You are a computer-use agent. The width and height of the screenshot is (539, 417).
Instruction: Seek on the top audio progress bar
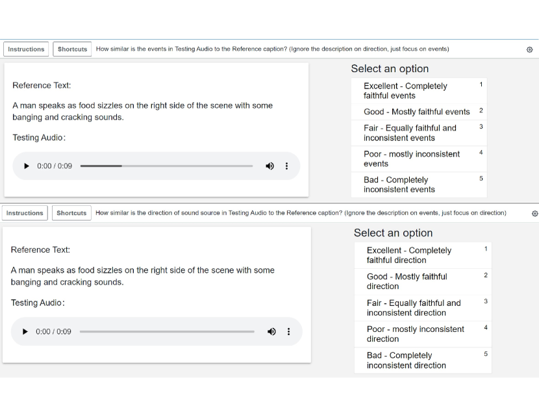coord(166,166)
